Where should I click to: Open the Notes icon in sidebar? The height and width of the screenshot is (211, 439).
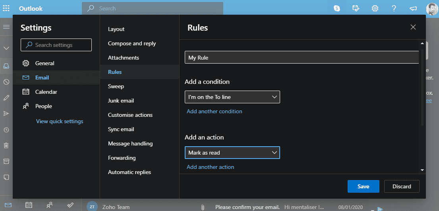point(6,177)
